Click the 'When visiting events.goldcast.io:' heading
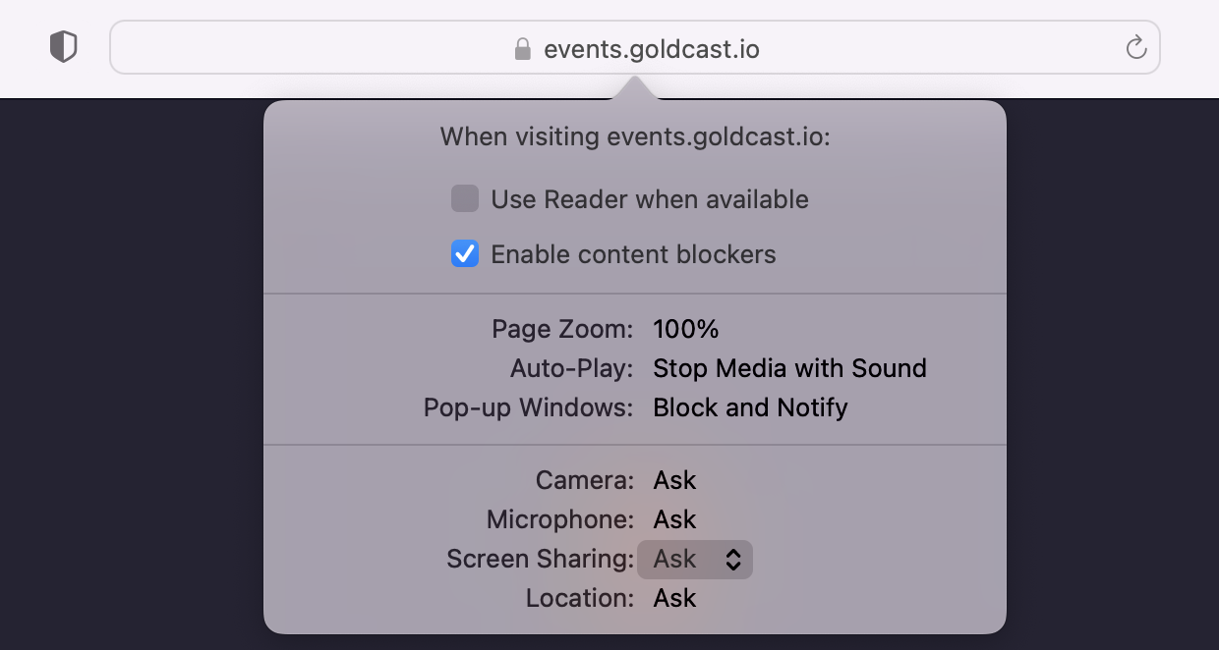The width and height of the screenshot is (1219, 650). pos(635,136)
